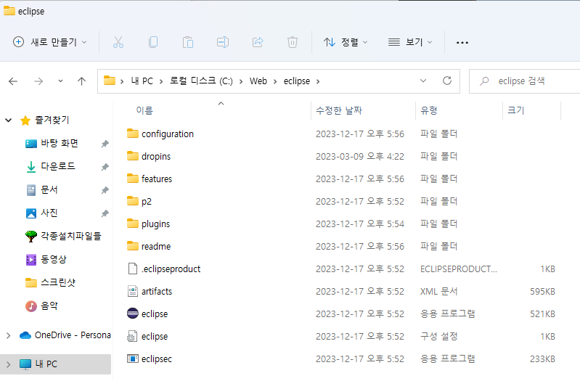Select the plugins folder icon

[132, 224]
